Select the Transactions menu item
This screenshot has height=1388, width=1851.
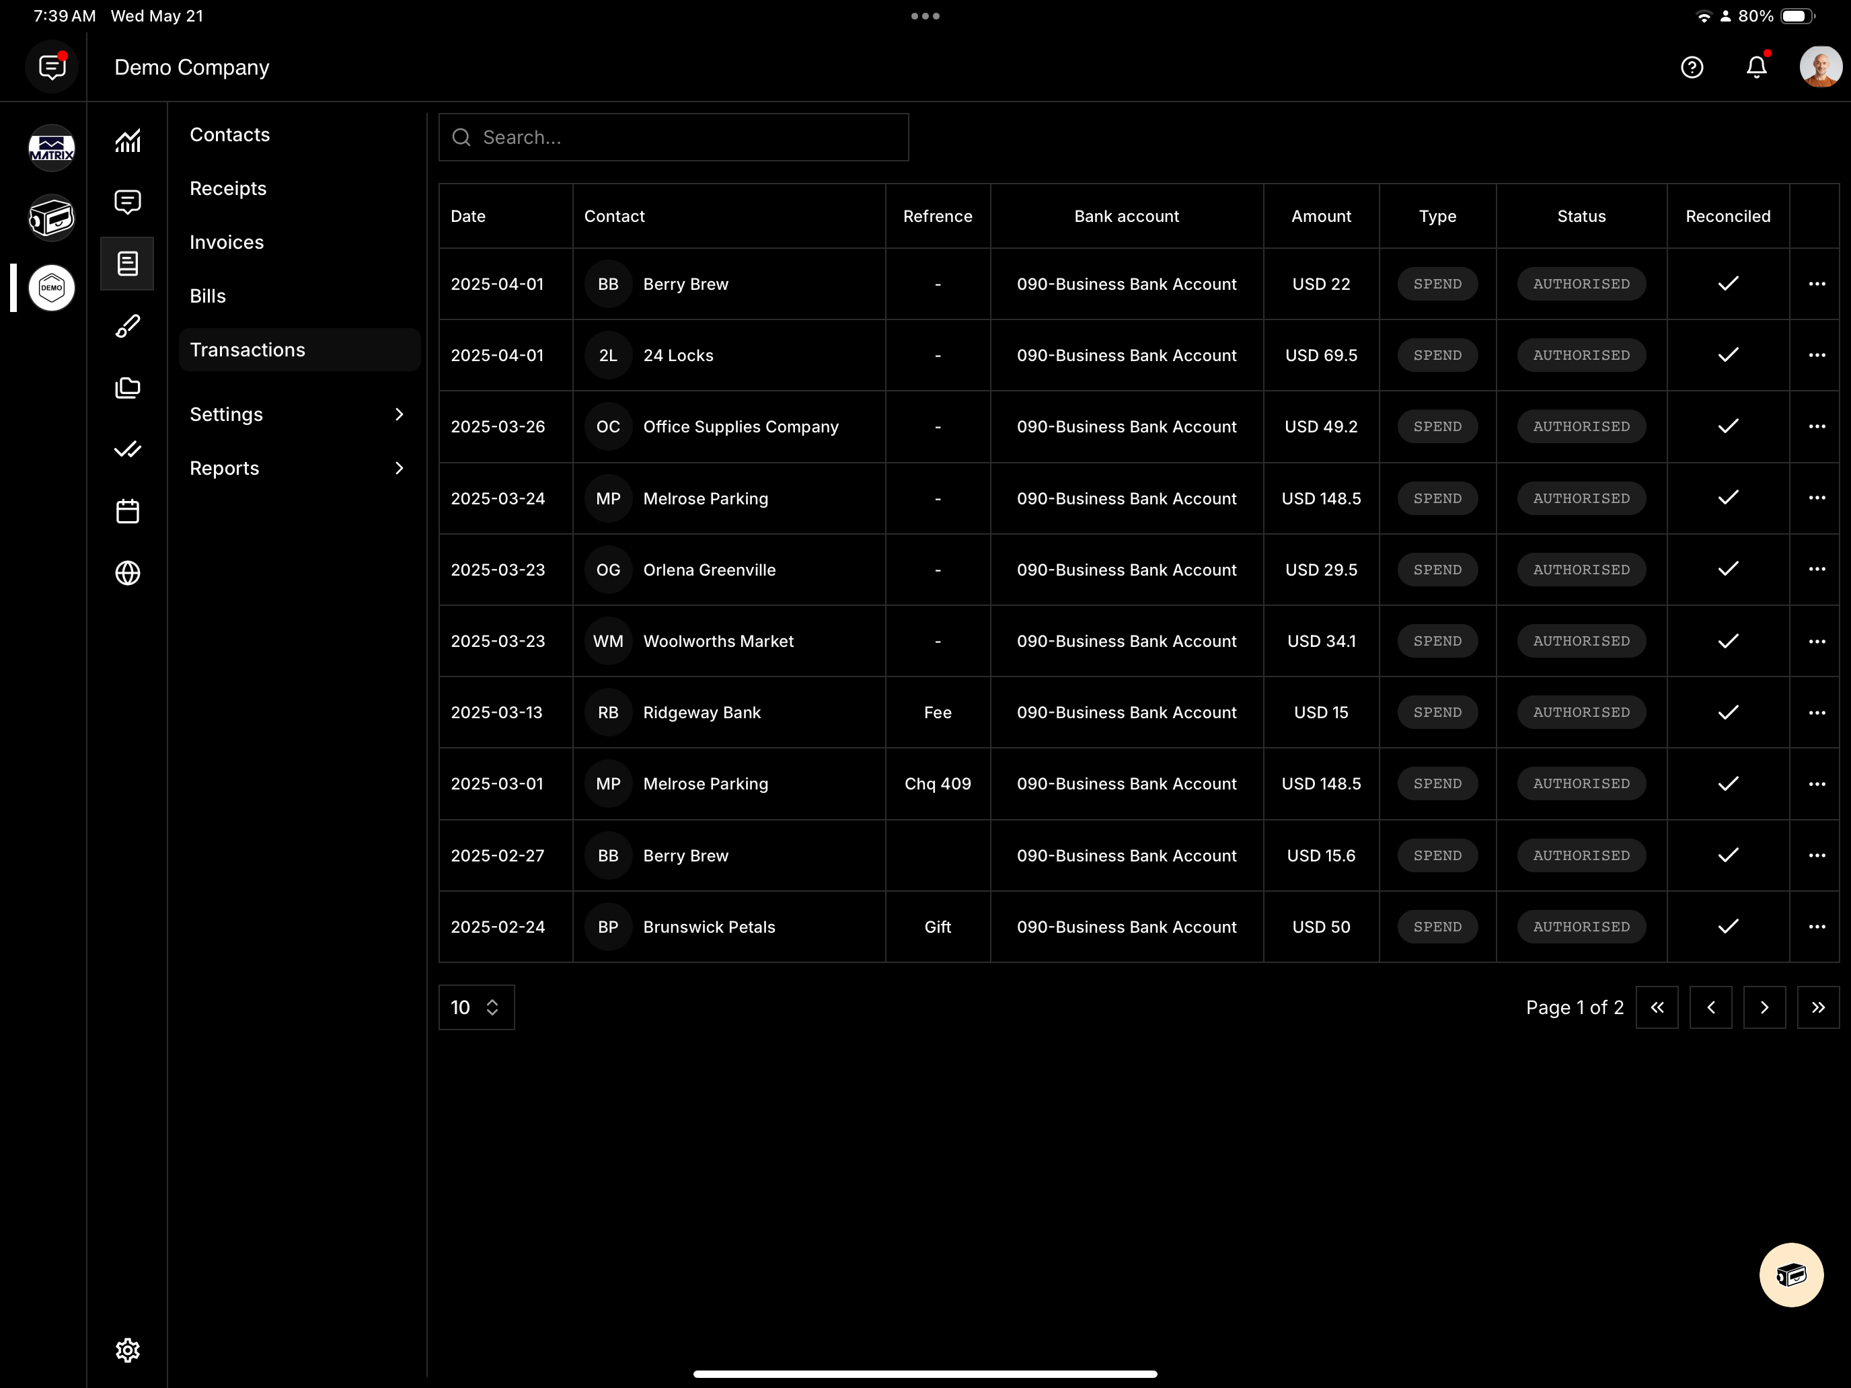point(299,350)
